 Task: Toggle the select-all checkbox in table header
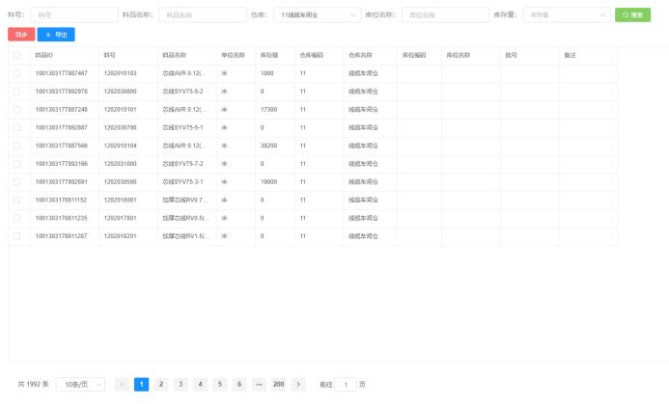coord(16,55)
